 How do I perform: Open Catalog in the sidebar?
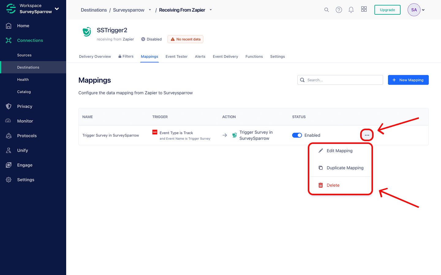[x=24, y=92]
